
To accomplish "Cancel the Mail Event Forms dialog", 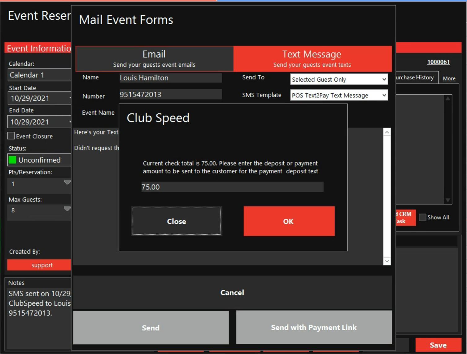I will click(232, 292).
